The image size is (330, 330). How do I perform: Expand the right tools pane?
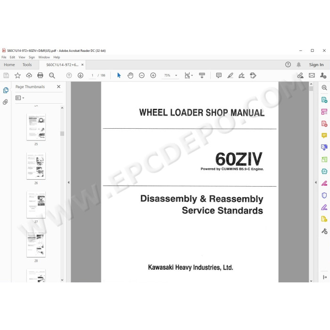325,277
